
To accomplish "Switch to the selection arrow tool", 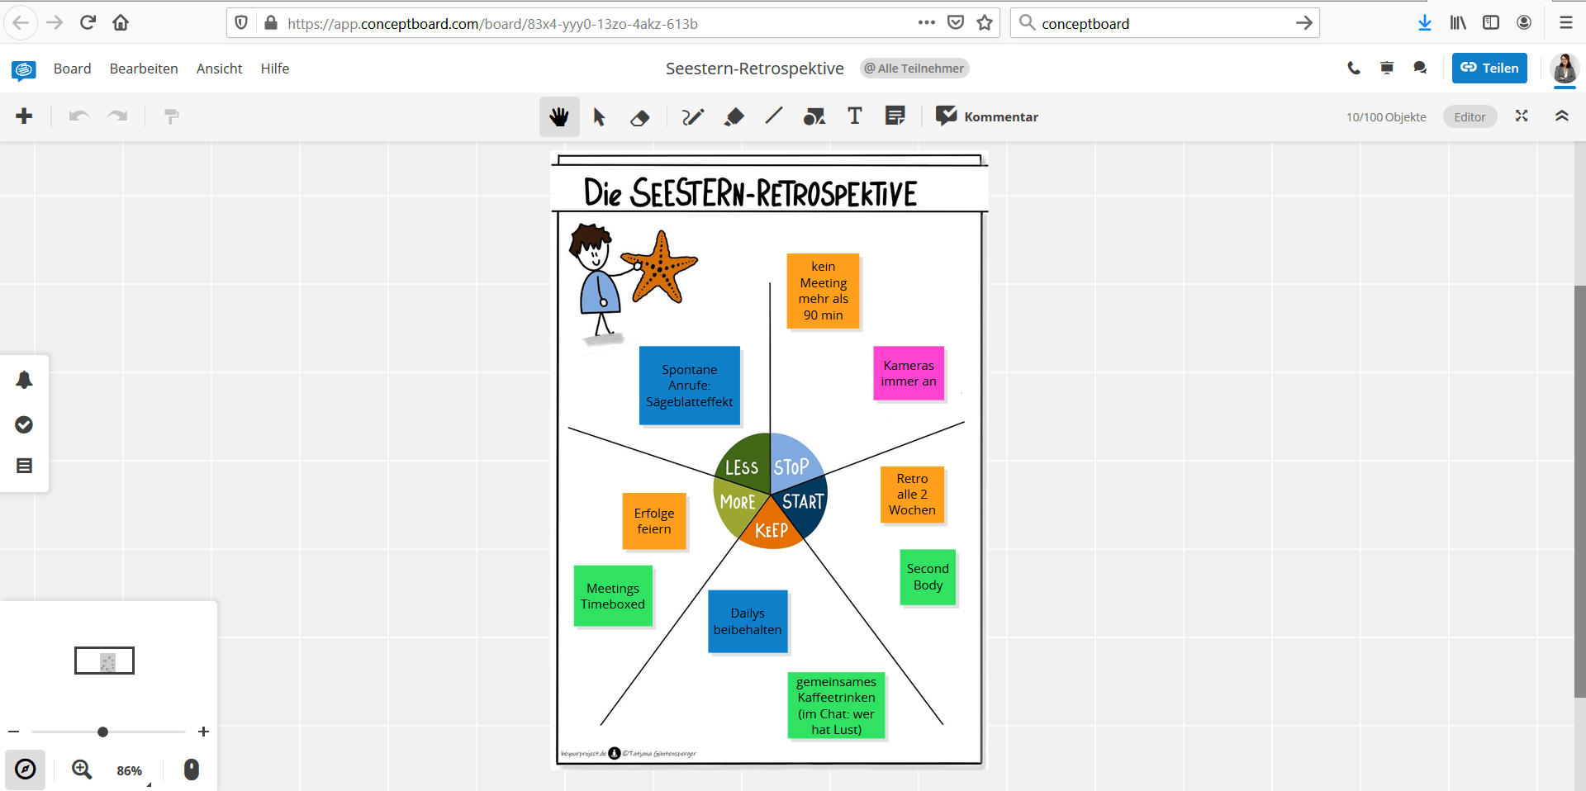I will click(x=600, y=116).
